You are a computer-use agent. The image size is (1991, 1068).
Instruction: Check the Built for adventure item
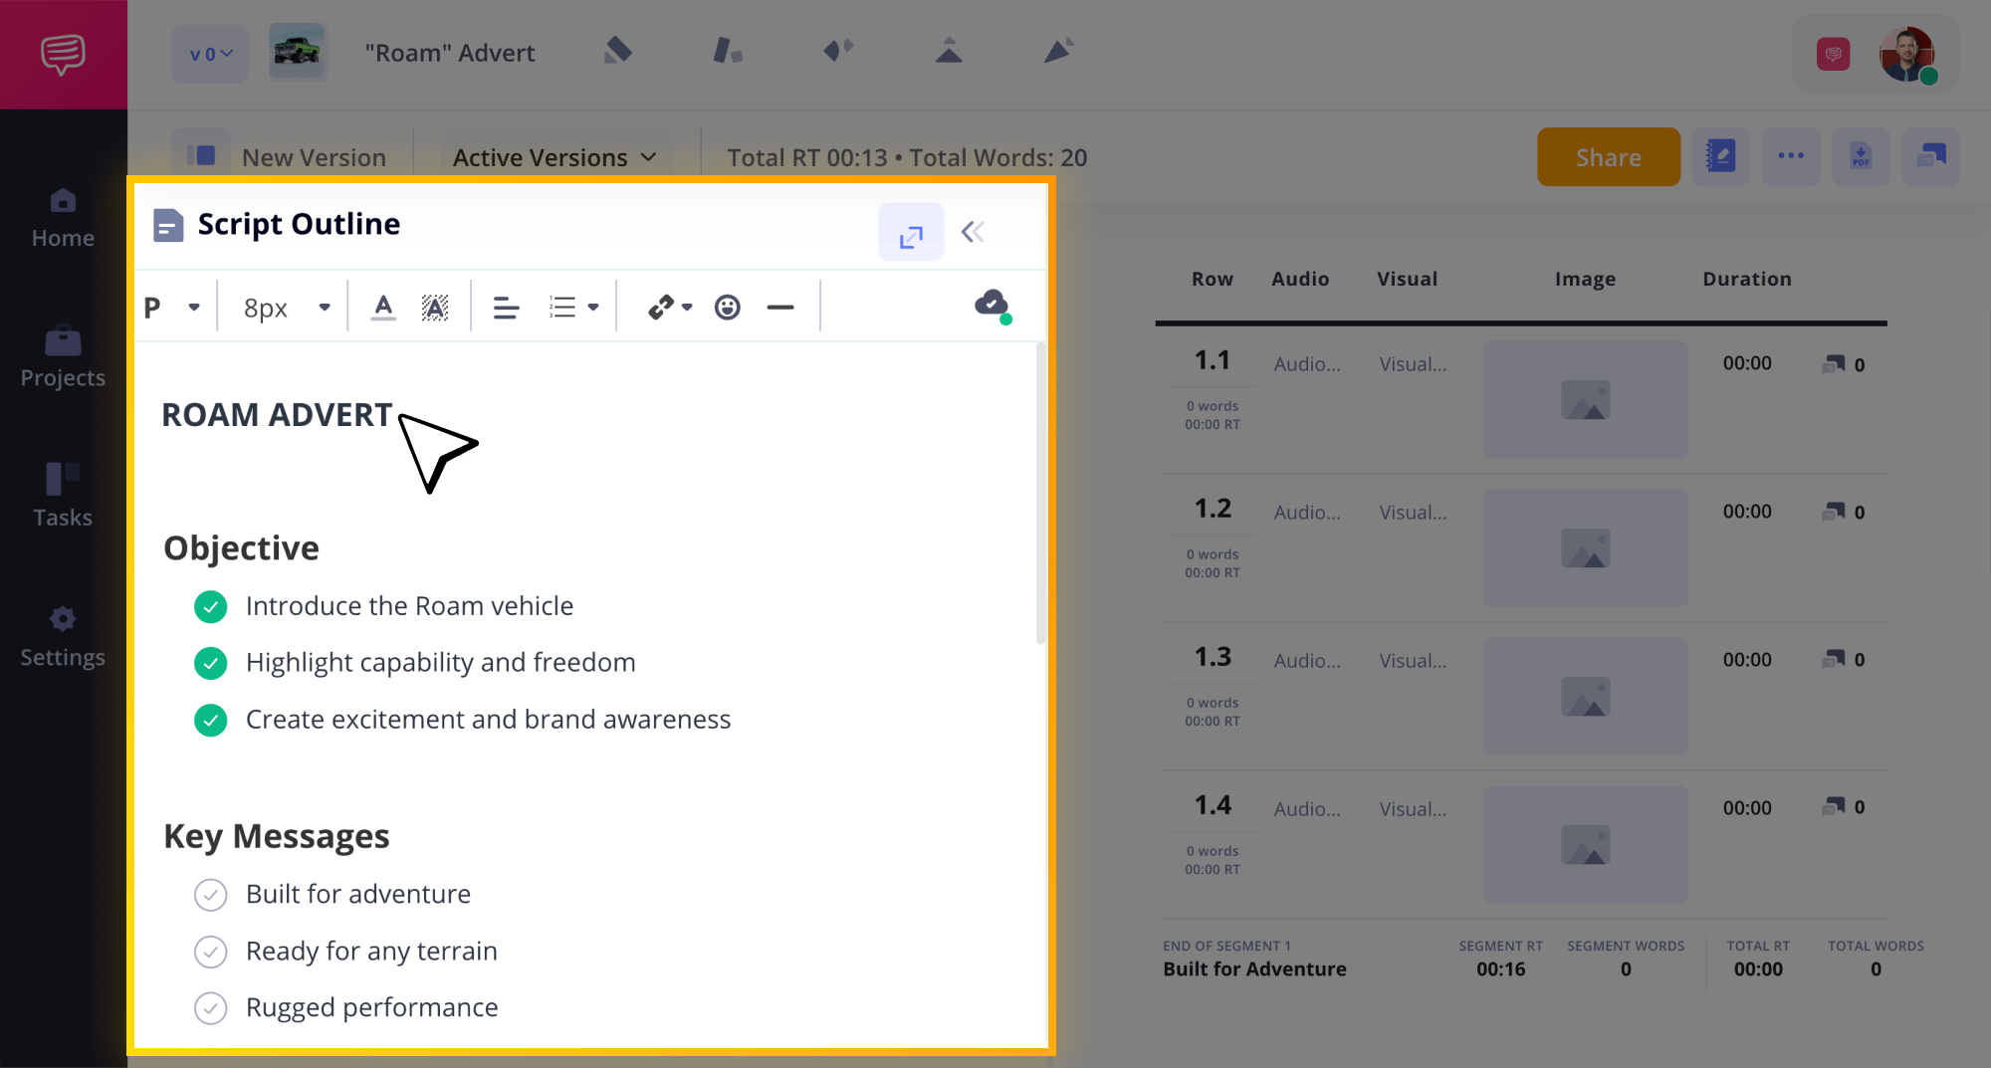coord(210,895)
